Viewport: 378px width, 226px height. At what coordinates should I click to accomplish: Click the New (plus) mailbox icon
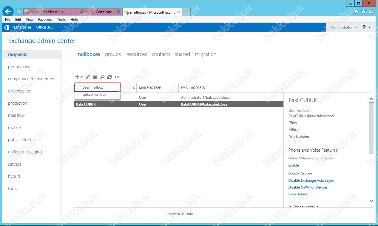click(x=77, y=77)
